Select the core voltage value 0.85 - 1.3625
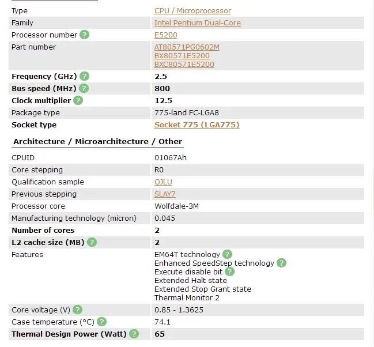The height and width of the screenshot is (347, 374). (x=179, y=310)
